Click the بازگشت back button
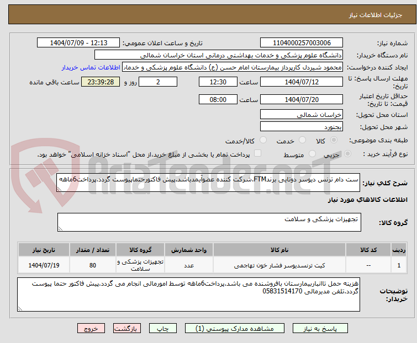 [127, 329]
